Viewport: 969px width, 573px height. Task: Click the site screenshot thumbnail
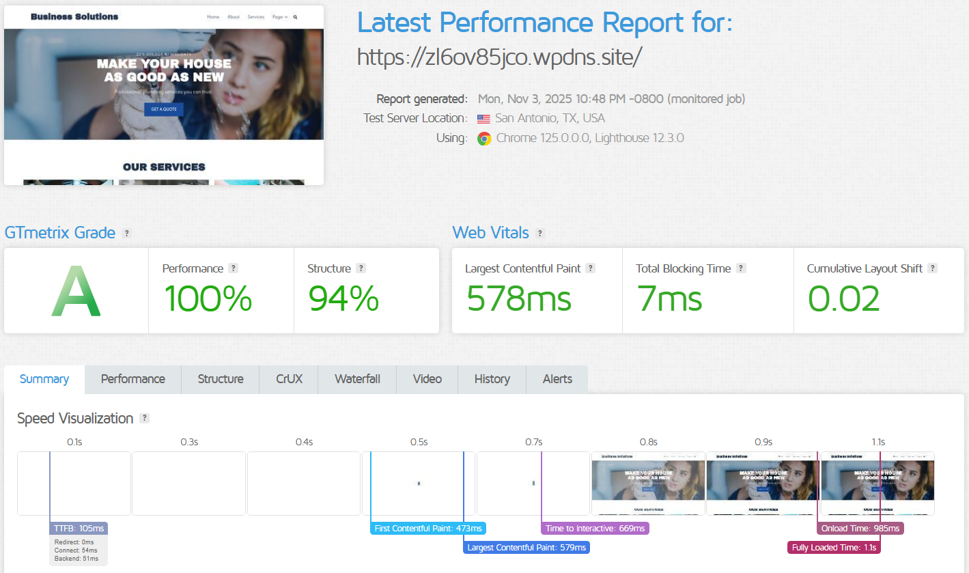(164, 95)
